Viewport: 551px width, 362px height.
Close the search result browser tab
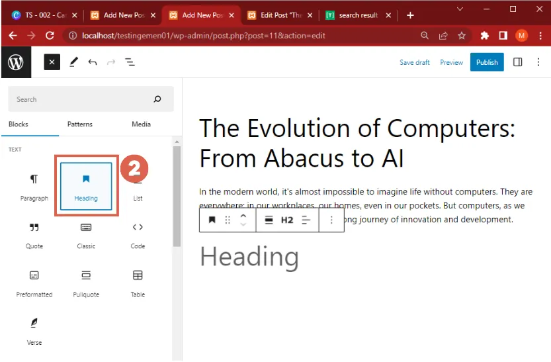[x=388, y=15]
